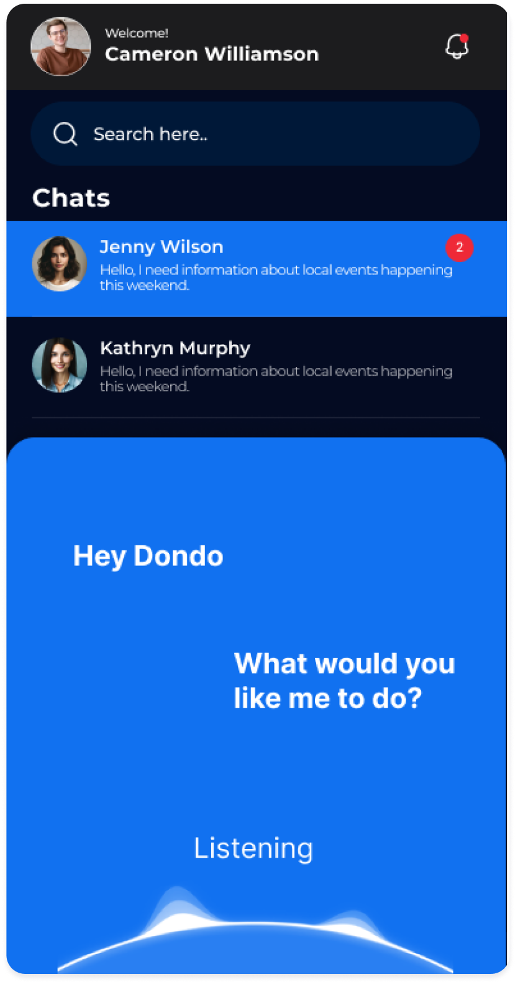
Task: Tap the "Hey Dondo" voice prompt
Action: pyautogui.click(x=148, y=556)
